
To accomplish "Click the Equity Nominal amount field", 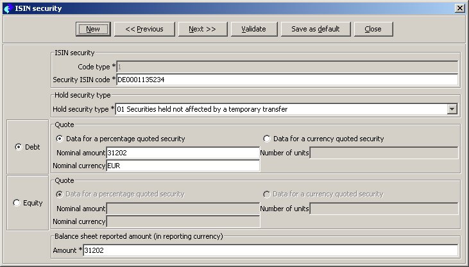I will (x=183, y=209).
